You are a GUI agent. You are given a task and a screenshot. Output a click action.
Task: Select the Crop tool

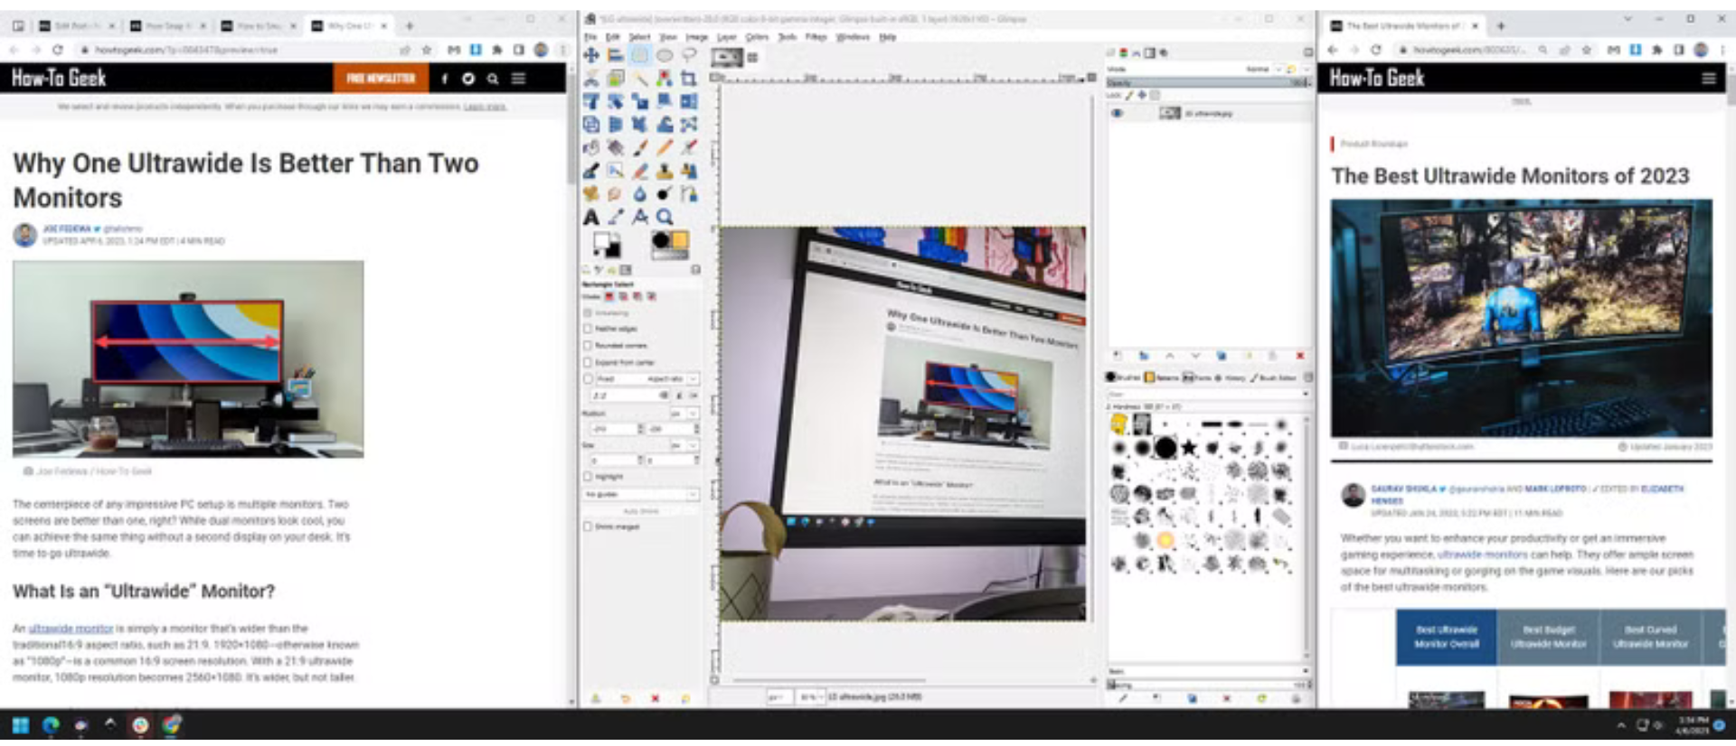click(x=688, y=79)
